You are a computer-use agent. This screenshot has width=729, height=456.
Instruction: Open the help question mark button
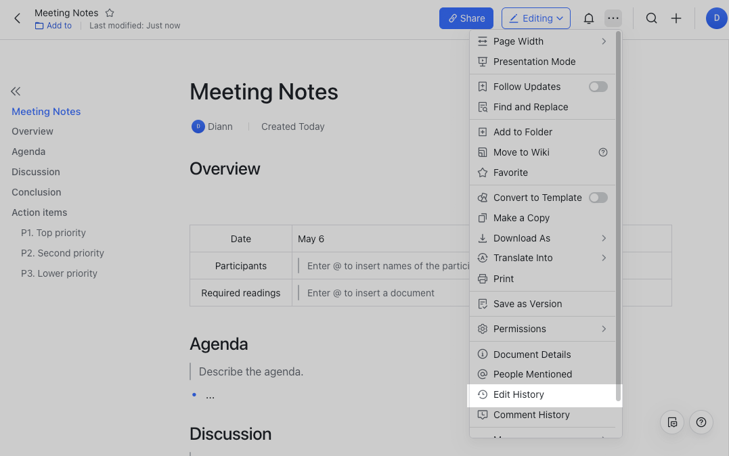pos(701,422)
